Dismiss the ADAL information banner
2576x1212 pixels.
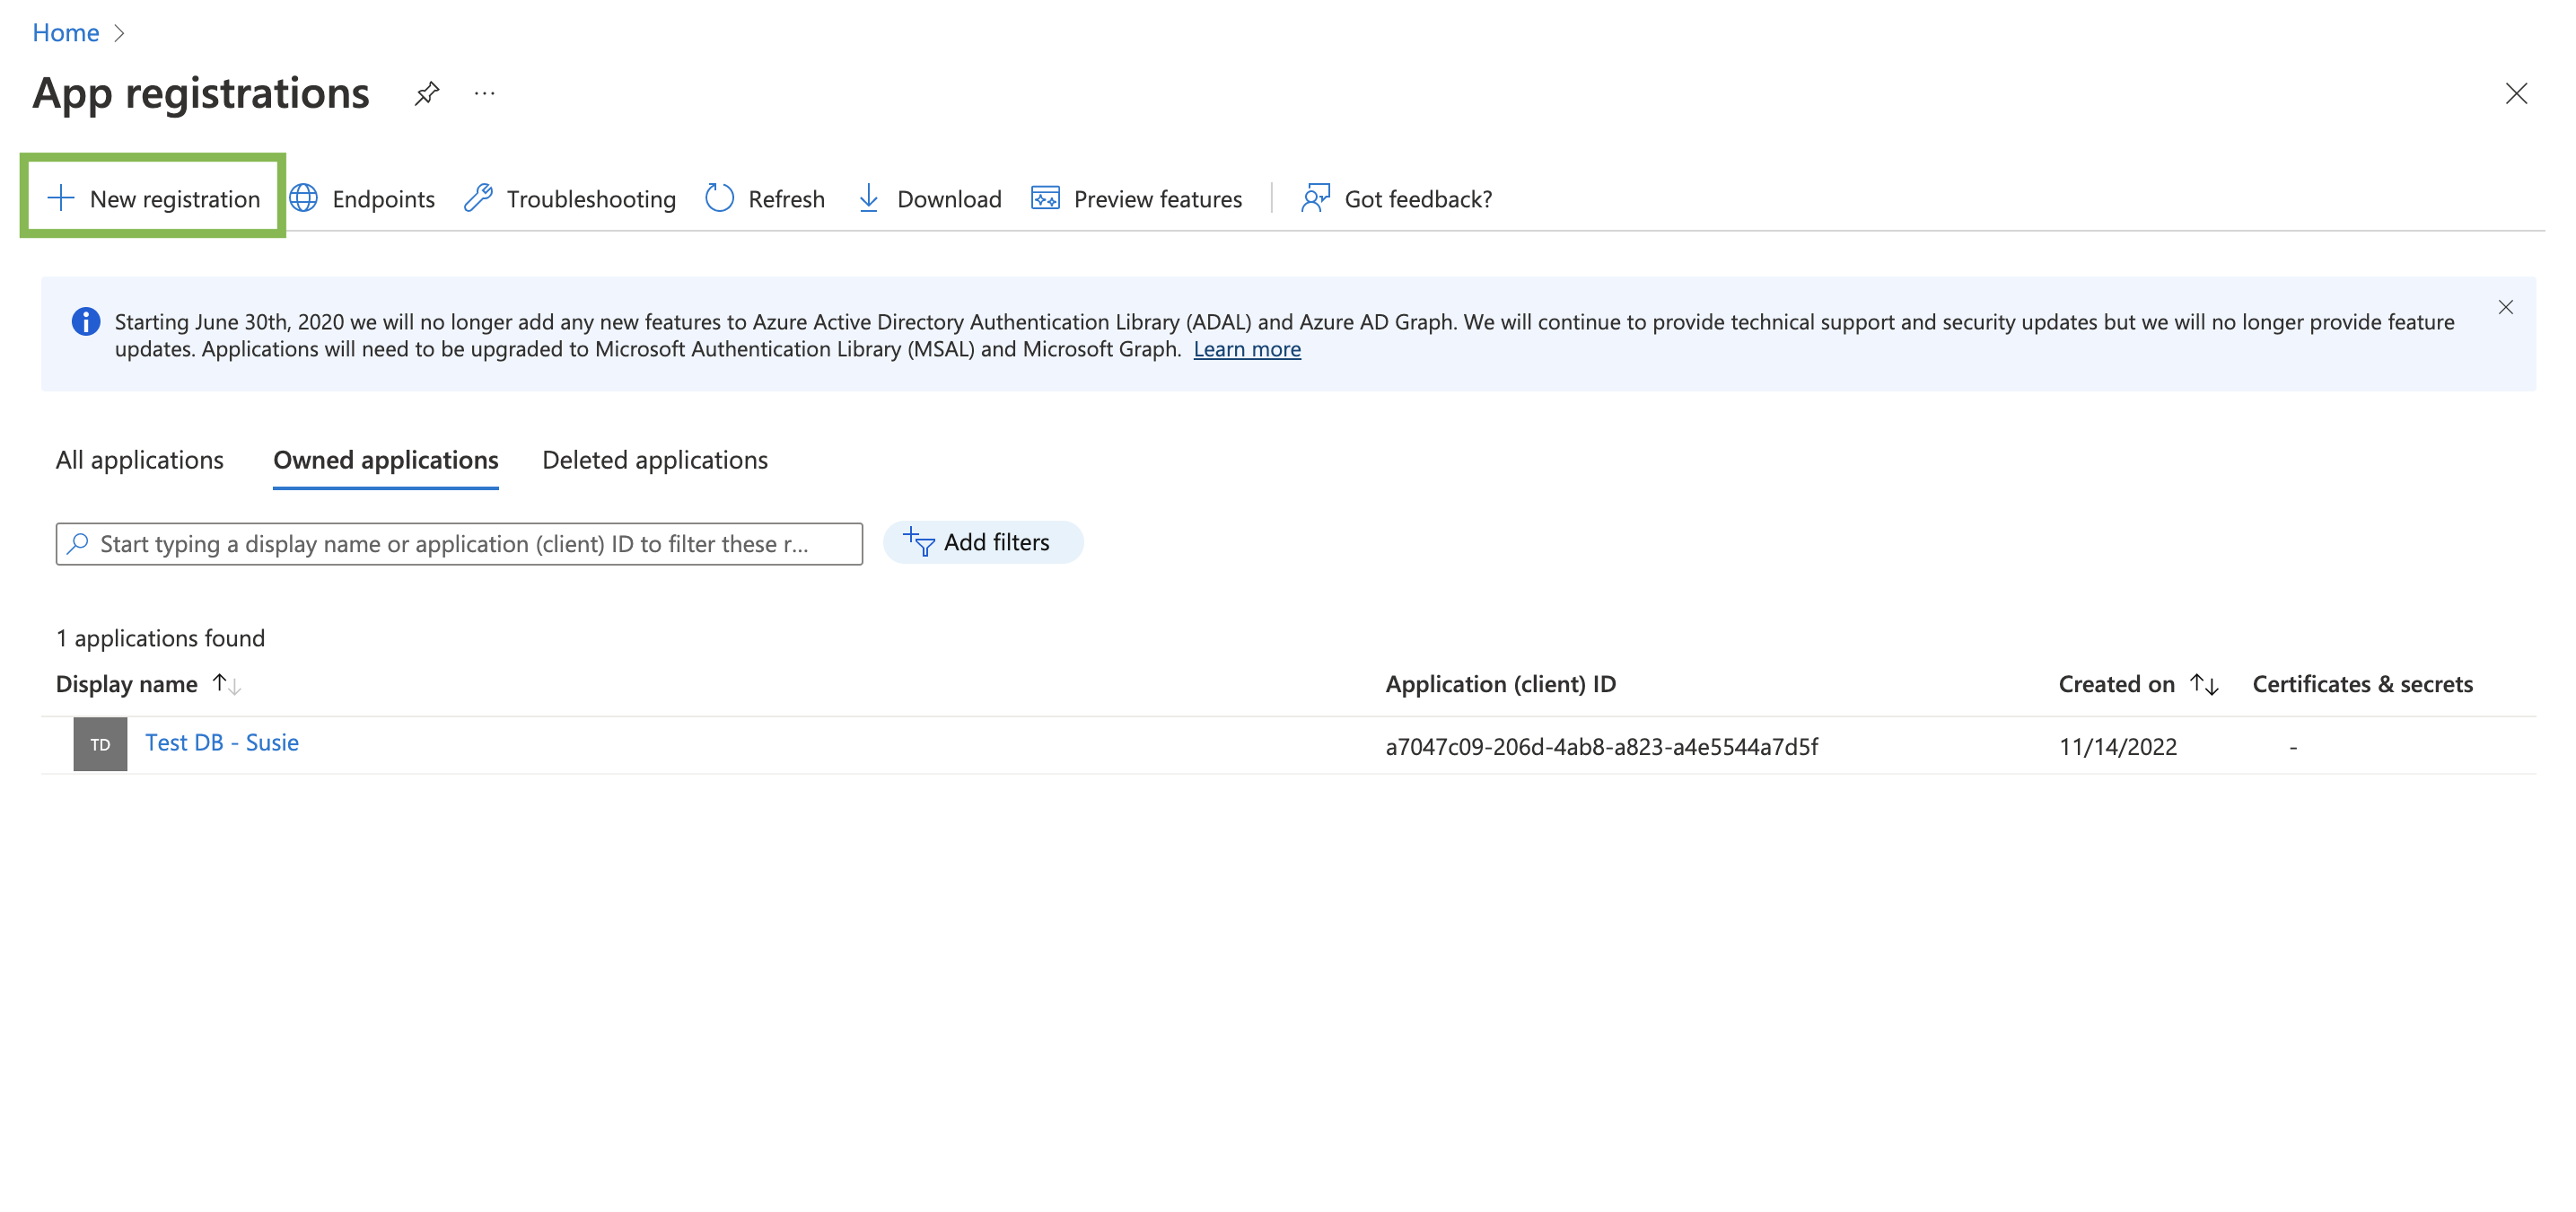[x=2505, y=307]
